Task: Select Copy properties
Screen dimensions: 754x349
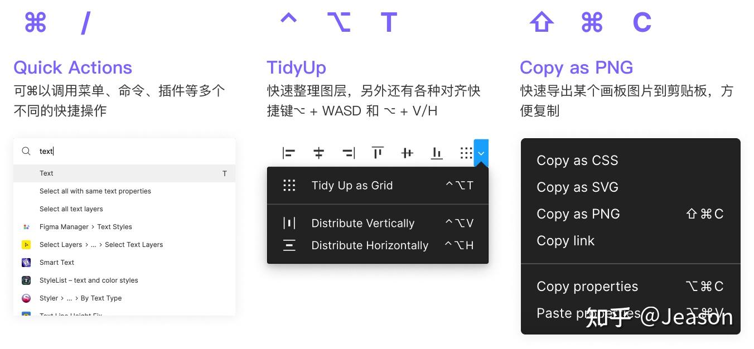Action: pyautogui.click(x=630, y=287)
